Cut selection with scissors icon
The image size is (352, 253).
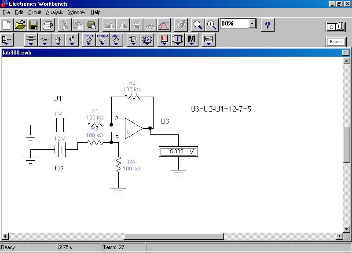(65, 25)
